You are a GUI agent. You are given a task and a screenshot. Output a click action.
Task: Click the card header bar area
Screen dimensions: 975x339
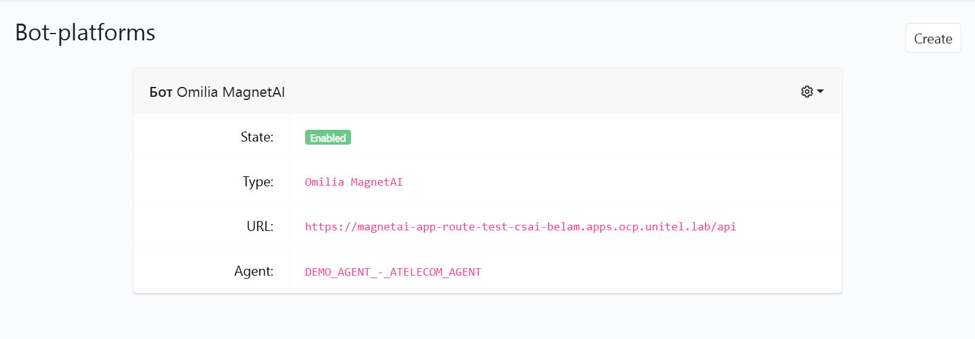(x=488, y=91)
